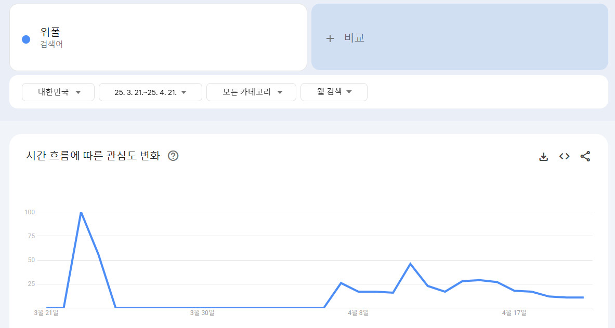
Task: Expand the 웹 검색 search type dropdown
Action: pyautogui.click(x=334, y=92)
